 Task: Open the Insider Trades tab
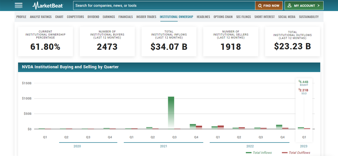click(146, 17)
